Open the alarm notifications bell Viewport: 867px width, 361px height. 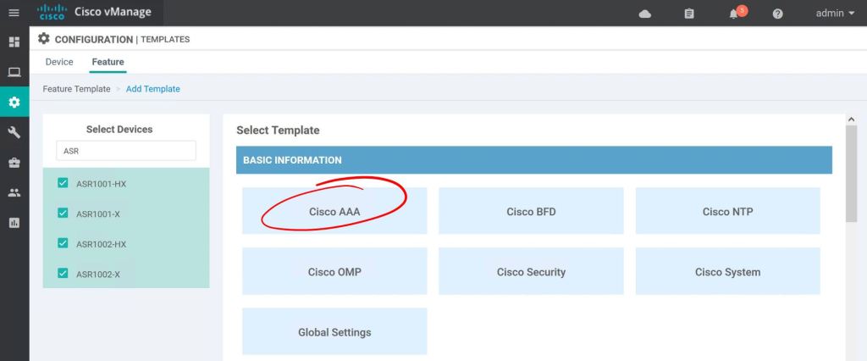(x=734, y=14)
